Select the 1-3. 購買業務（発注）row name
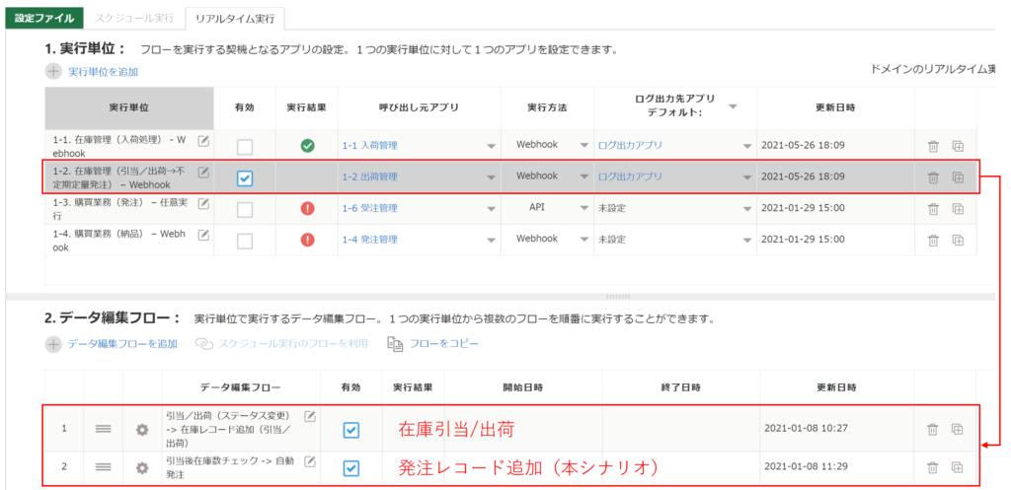1011x490 pixels. (x=119, y=209)
